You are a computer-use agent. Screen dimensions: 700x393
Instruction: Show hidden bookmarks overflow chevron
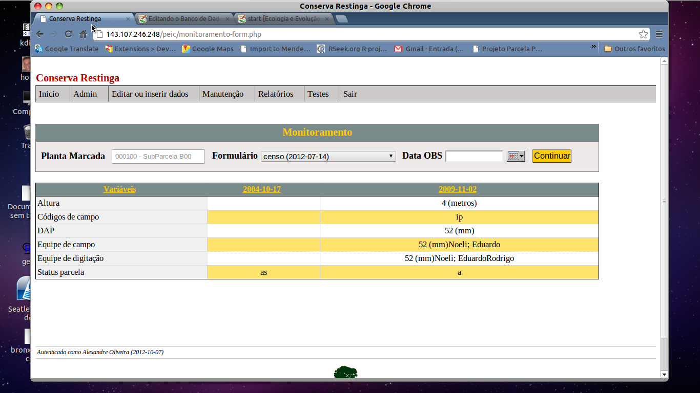(x=594, y=47)
